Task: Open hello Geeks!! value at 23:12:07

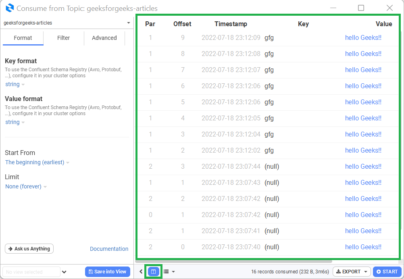Action: pos(363,70)
